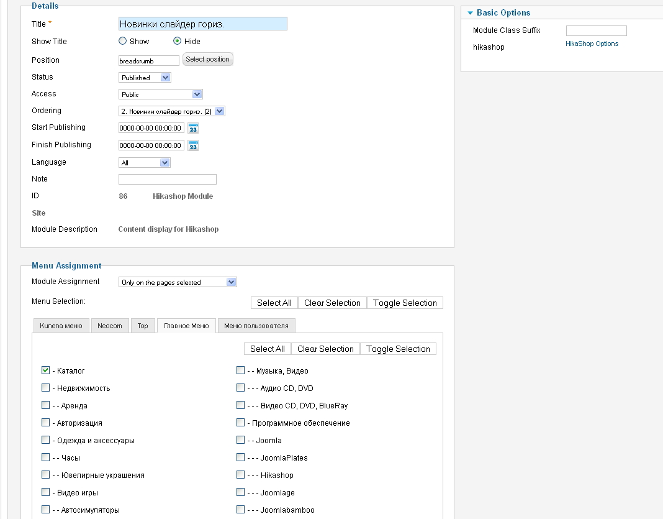Click the Select position button

coord(207,60)
